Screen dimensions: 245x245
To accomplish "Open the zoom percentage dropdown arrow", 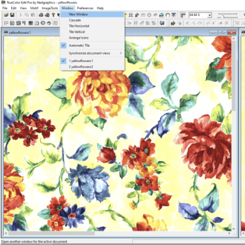I will [210, 15].
